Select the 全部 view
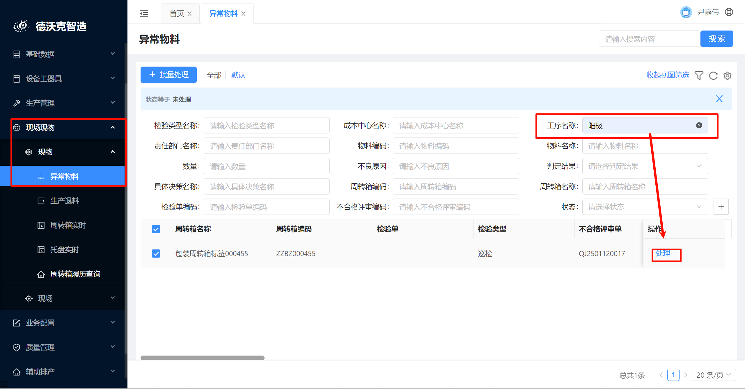This screenshot has height=389, width=745. [x=214, y=75]
